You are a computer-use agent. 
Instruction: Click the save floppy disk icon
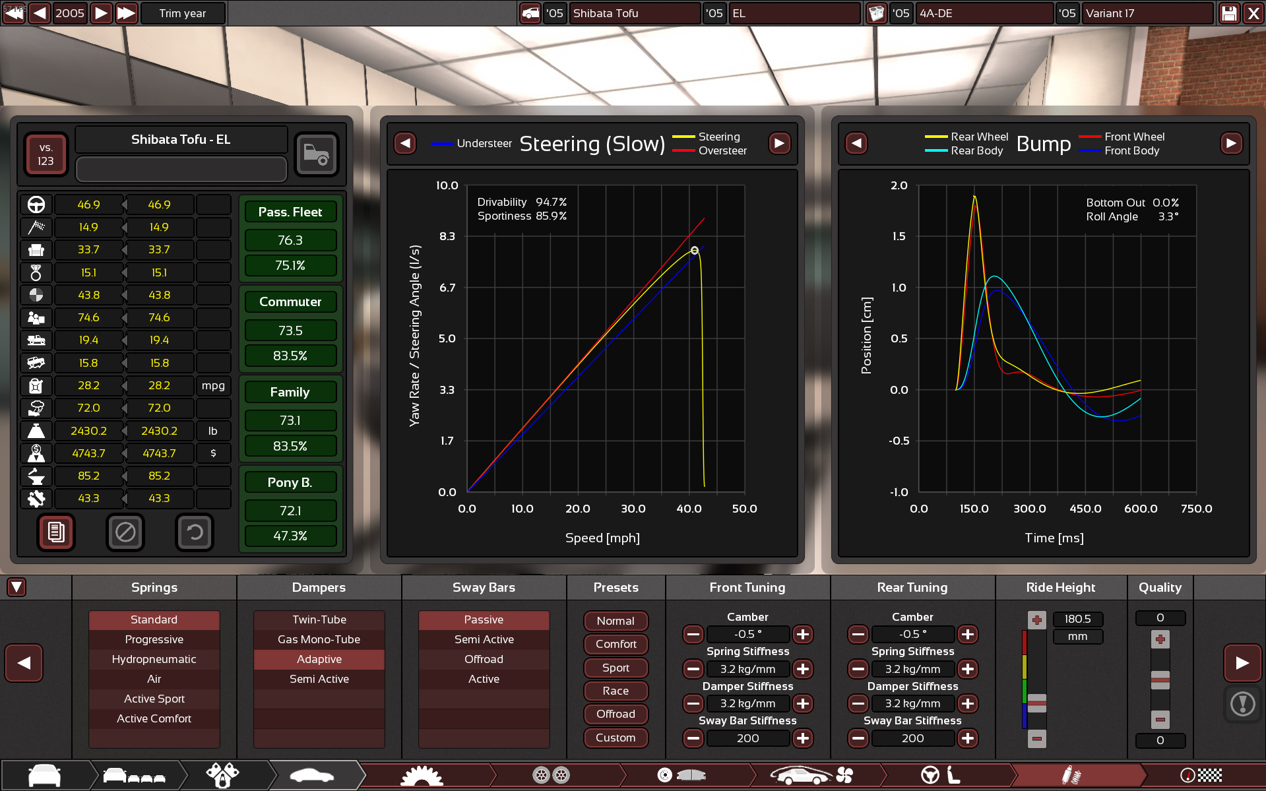(1229, 13)
